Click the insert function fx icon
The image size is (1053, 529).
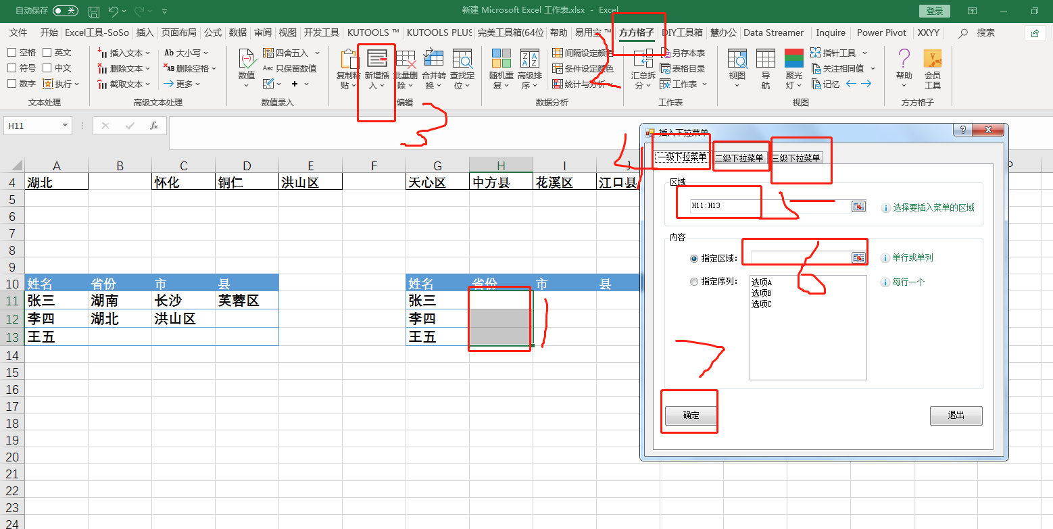pyautogui.click(x=154, y=126)
